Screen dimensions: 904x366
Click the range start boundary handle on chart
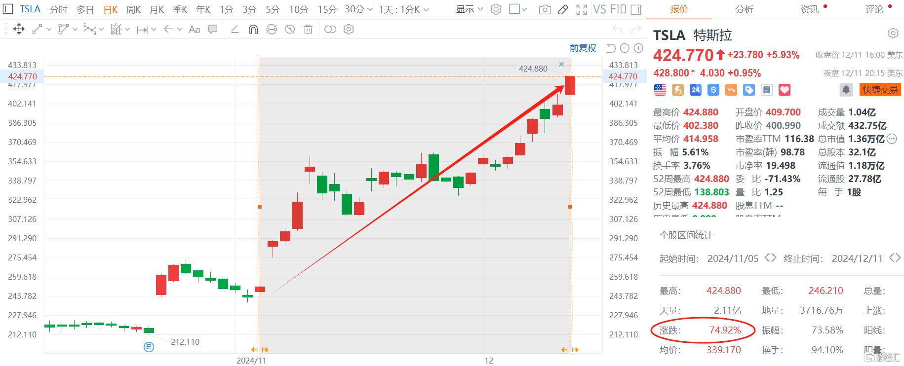[x=260, y=207]
